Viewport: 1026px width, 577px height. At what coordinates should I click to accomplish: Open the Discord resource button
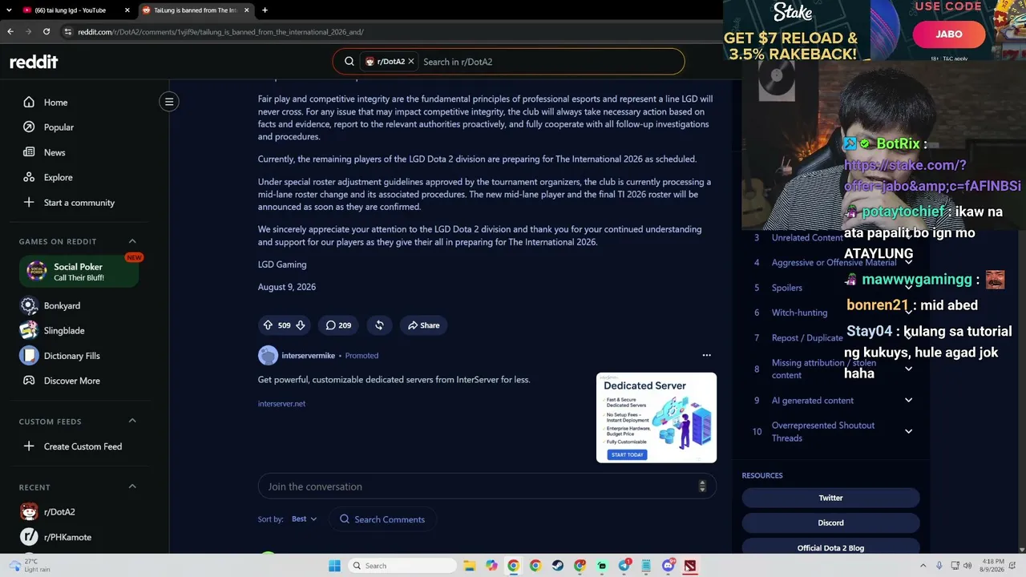pyautogui.click(x=830, y=523)
